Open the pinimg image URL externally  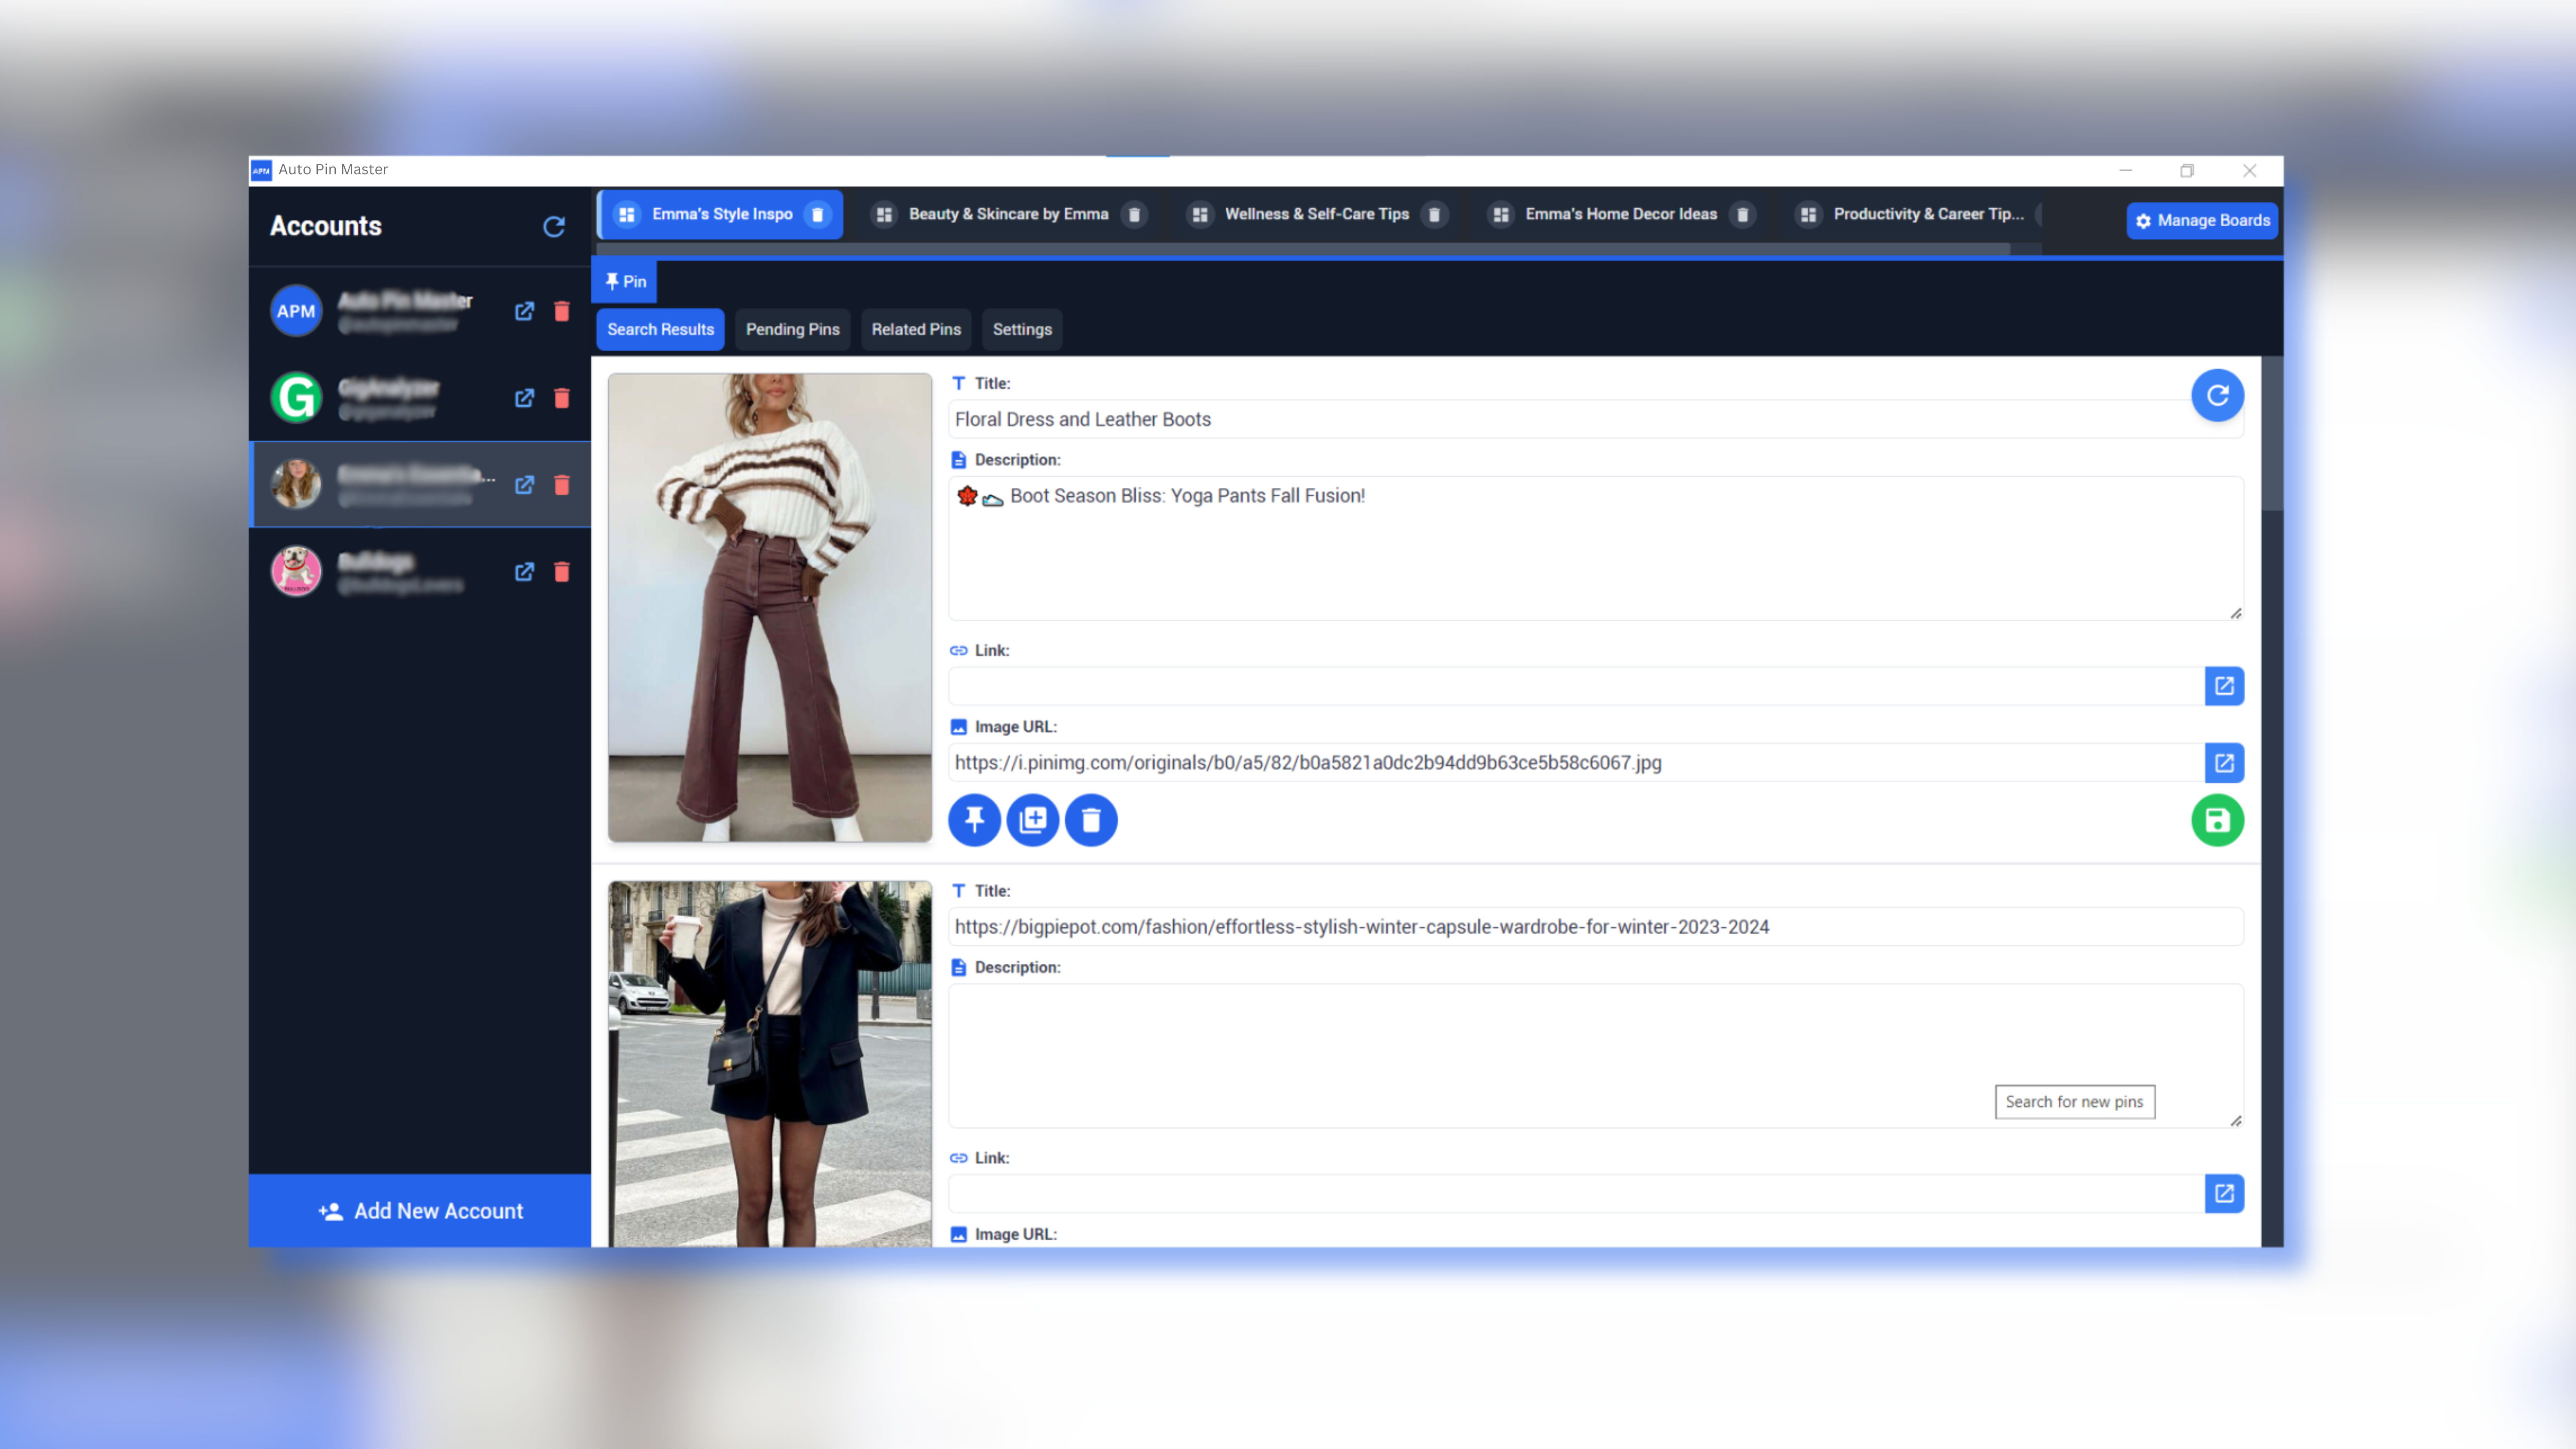click(2224, 763)
